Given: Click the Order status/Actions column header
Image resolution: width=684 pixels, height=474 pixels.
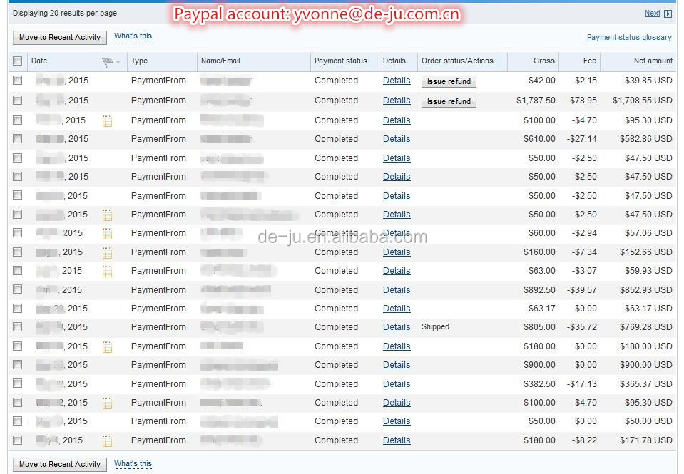Looking at the screenshot, I should (x=457, y=61).
